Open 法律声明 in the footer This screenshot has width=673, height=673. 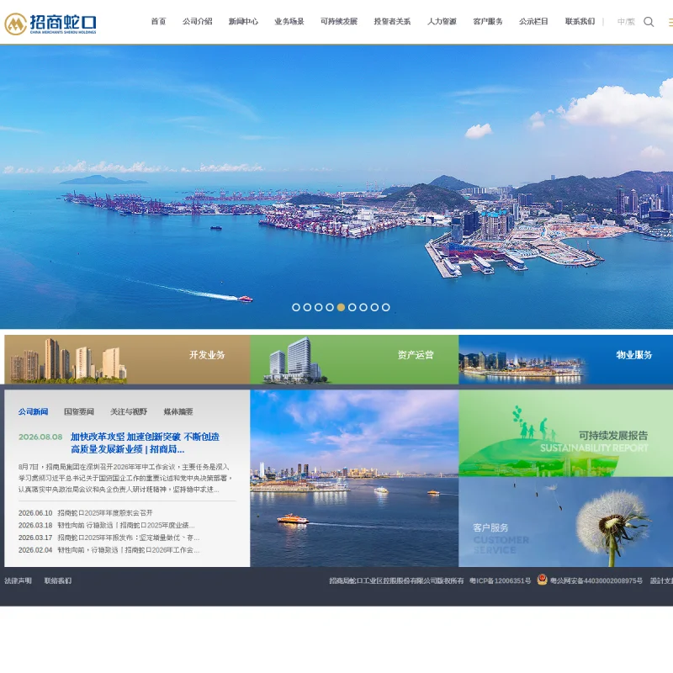[18, 580]
